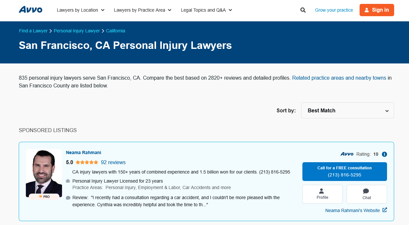This screenshot has width=409, height=225.
Task: Click the PRO badge under the lawyer photo
Action: coord(44,196)
